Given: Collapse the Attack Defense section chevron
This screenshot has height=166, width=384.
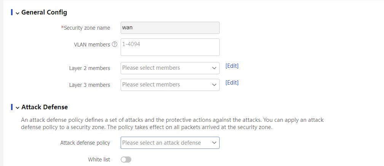Looking at the screenshot, I should (18, 107).
